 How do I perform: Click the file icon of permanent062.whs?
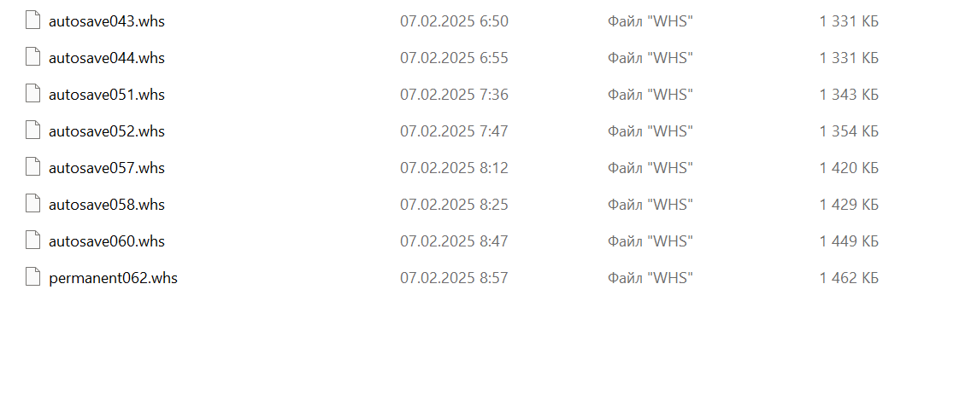(x=33, y=277)
